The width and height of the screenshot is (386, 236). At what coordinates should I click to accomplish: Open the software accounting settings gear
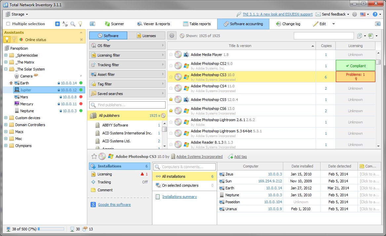click(x=172, y=35)
